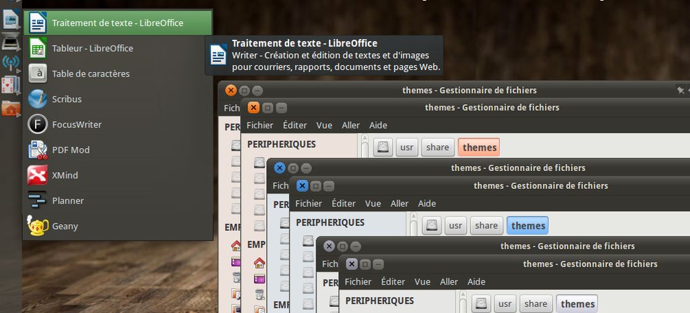Open Aide menu in blue-themed file manager
This screenshot has height=313, width=690.
427,203
